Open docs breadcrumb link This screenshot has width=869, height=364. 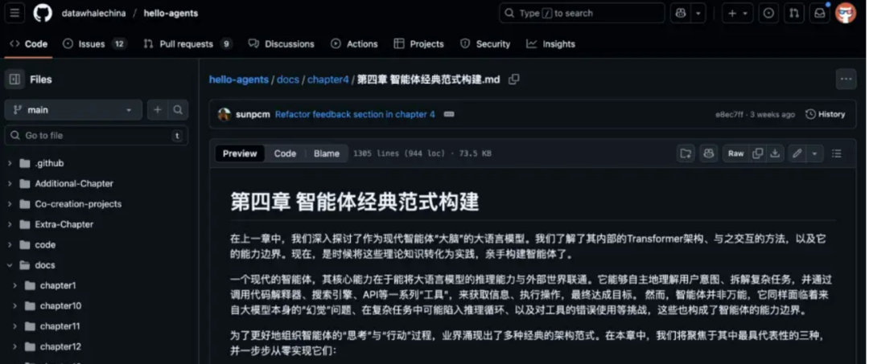point(287,80)
